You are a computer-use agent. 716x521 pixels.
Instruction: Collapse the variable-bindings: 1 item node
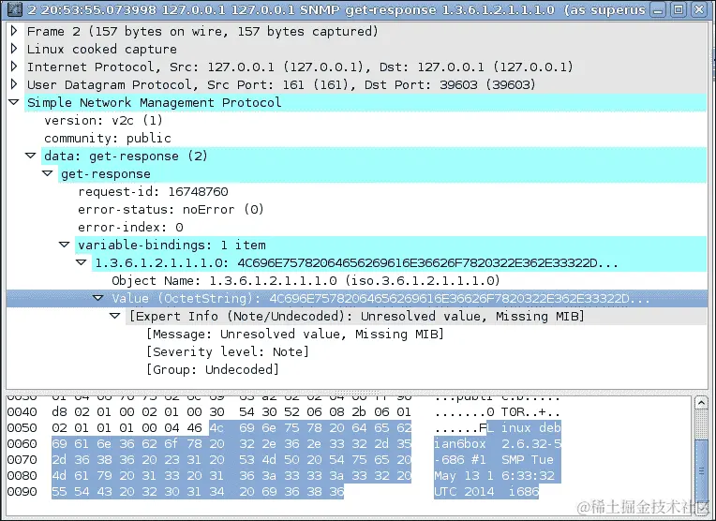(65, 245)
